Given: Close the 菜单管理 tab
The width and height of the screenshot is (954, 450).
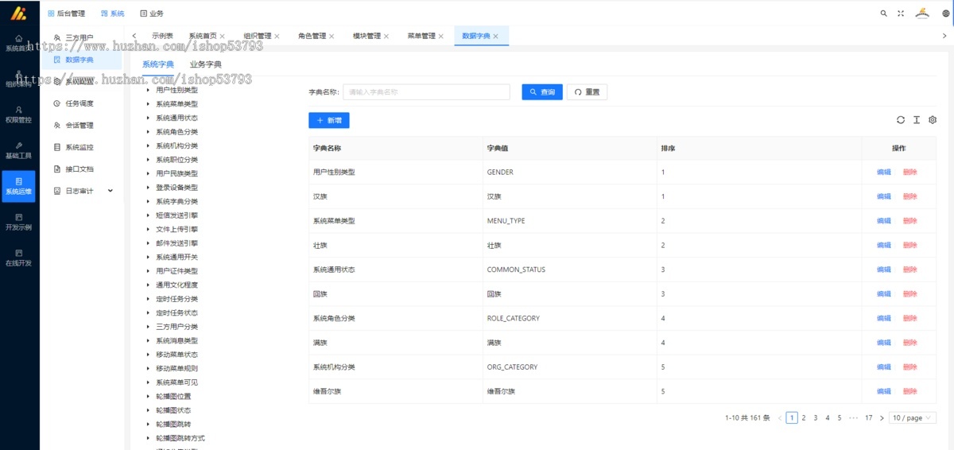Looking at the screenshot, I should 441,37.
